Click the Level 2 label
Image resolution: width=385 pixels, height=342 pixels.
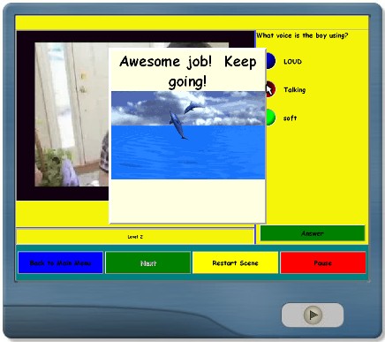point(135,237)
